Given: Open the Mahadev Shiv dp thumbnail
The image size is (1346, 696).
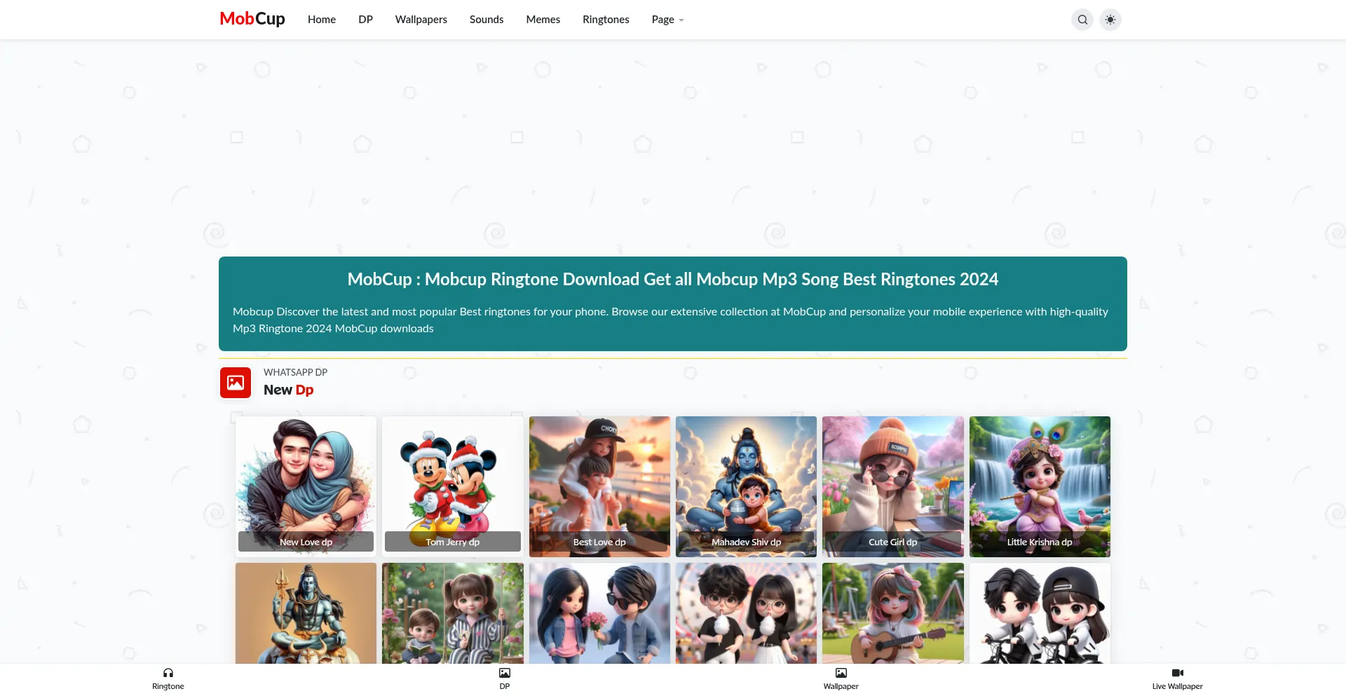Looking at the screenshot, I should click(x=746, y=486).
